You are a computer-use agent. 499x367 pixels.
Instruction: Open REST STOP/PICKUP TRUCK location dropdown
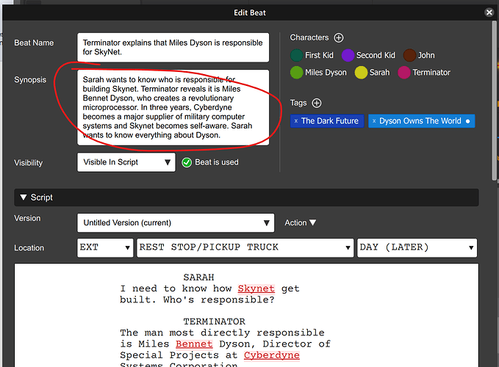(x=245, y=247)
